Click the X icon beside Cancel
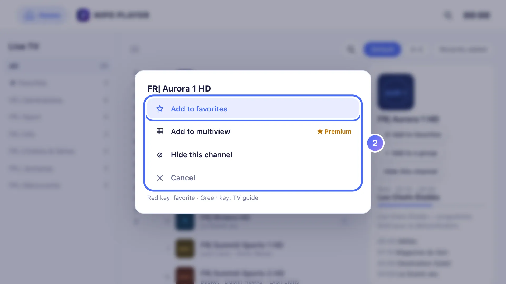The height and width of the screenshot is (284, 506). click(160, 178)
